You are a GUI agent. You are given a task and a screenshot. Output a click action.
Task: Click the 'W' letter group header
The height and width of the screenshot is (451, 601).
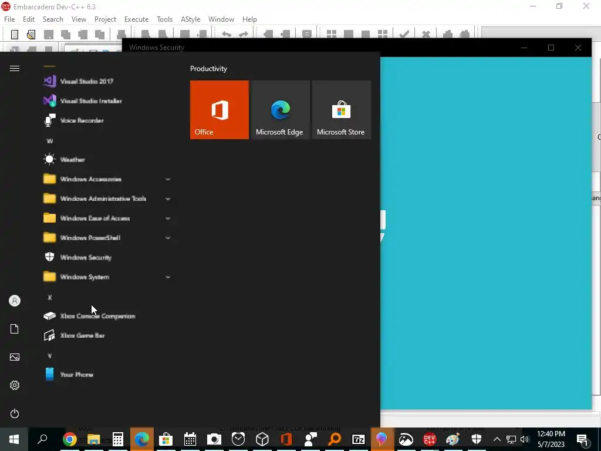[x=49, y=141]
